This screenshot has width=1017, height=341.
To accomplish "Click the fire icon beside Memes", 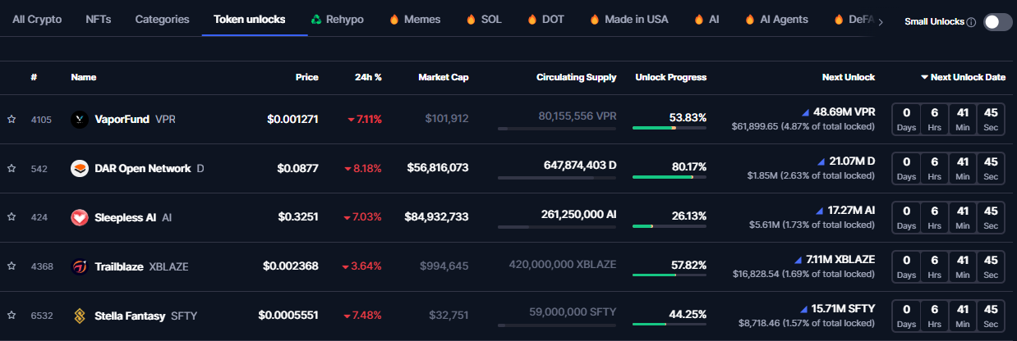I will pyautogui.click(x=394, y=20).
